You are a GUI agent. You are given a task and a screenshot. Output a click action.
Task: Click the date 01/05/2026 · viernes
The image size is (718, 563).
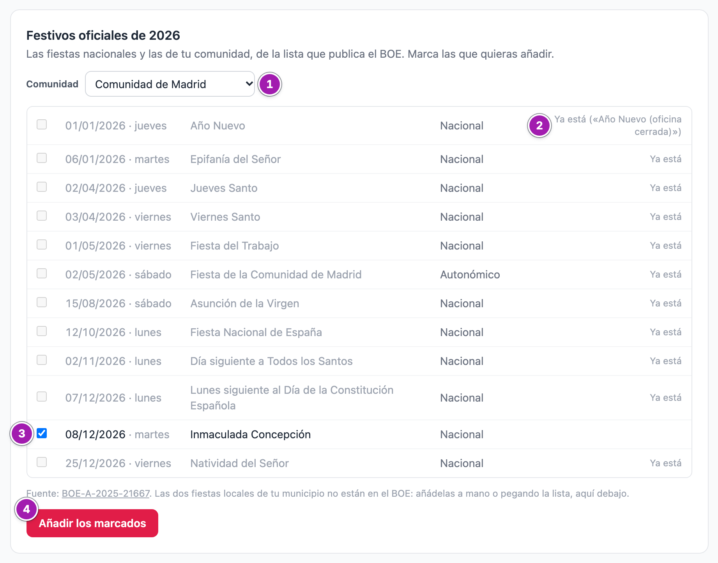click(118, 246)
